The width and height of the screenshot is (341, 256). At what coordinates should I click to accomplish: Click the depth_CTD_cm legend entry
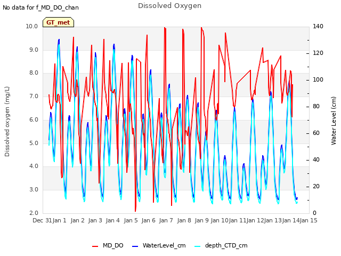click(x=221, y=245)
